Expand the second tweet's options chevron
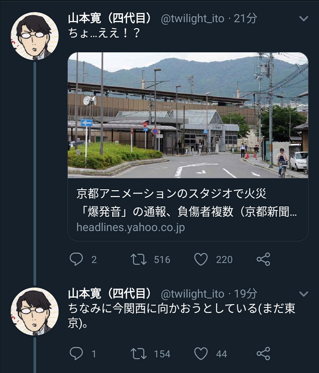 [x=304, y=294]
